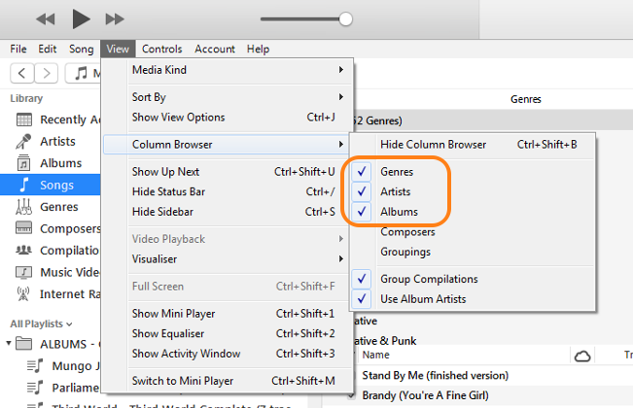This screenshot has height=408, width=633.
Task: Select song 'Brandy (You're A Fine Girl)'
Action: [425, 395]
